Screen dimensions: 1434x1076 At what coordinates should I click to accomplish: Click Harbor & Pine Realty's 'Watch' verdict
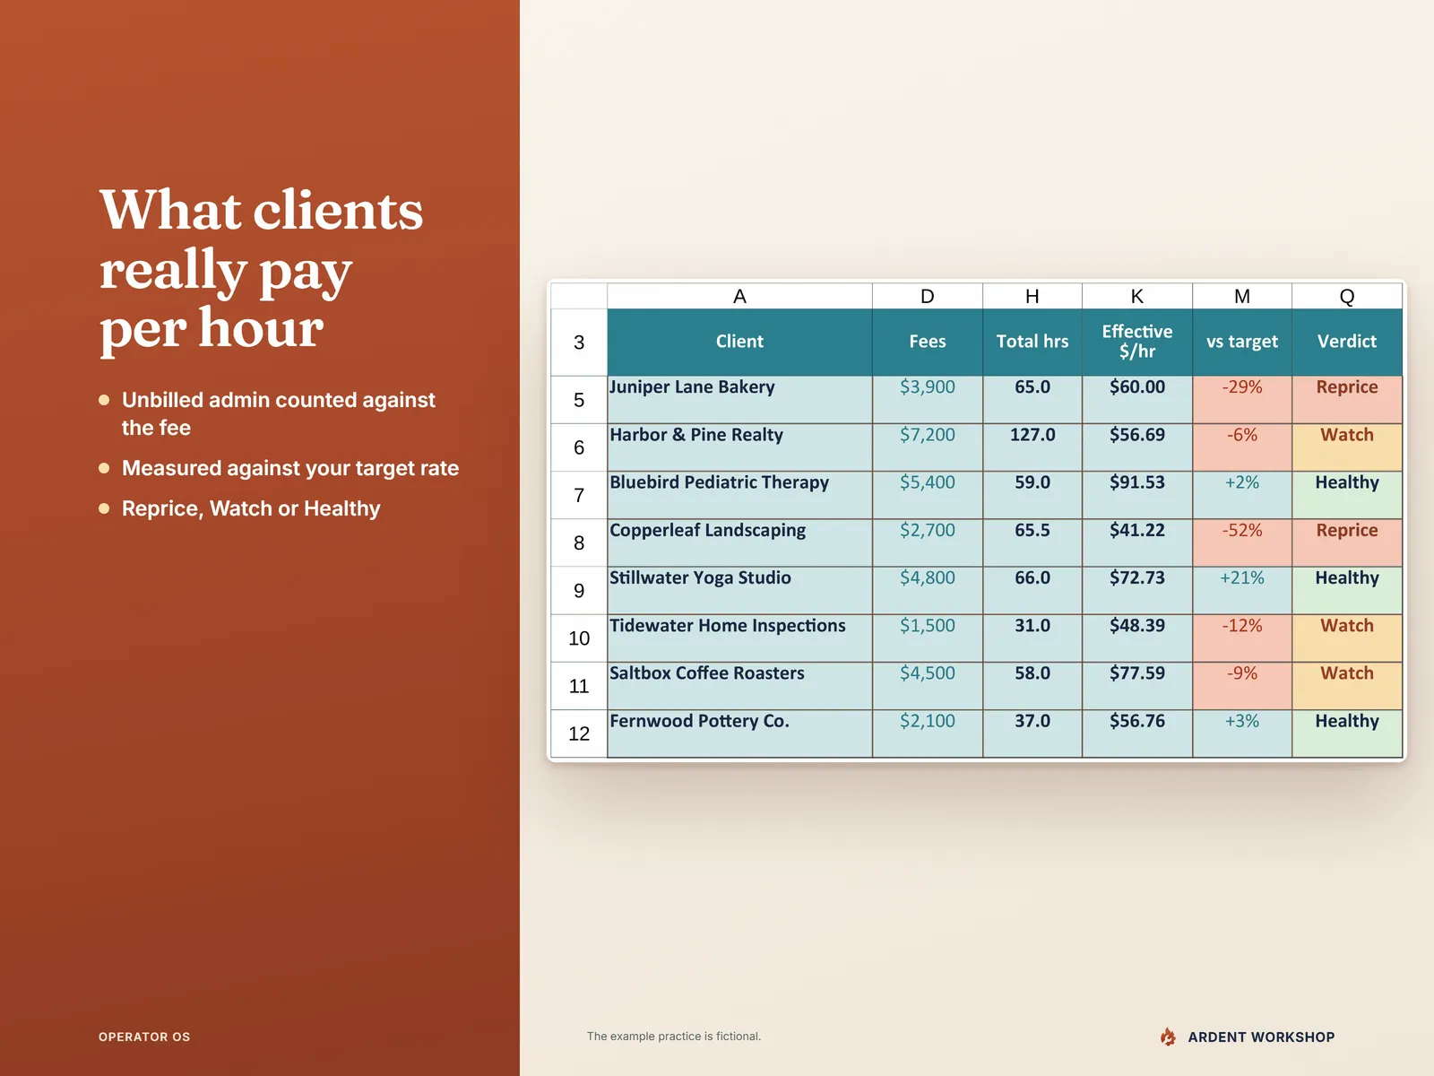coord(1347,447)
